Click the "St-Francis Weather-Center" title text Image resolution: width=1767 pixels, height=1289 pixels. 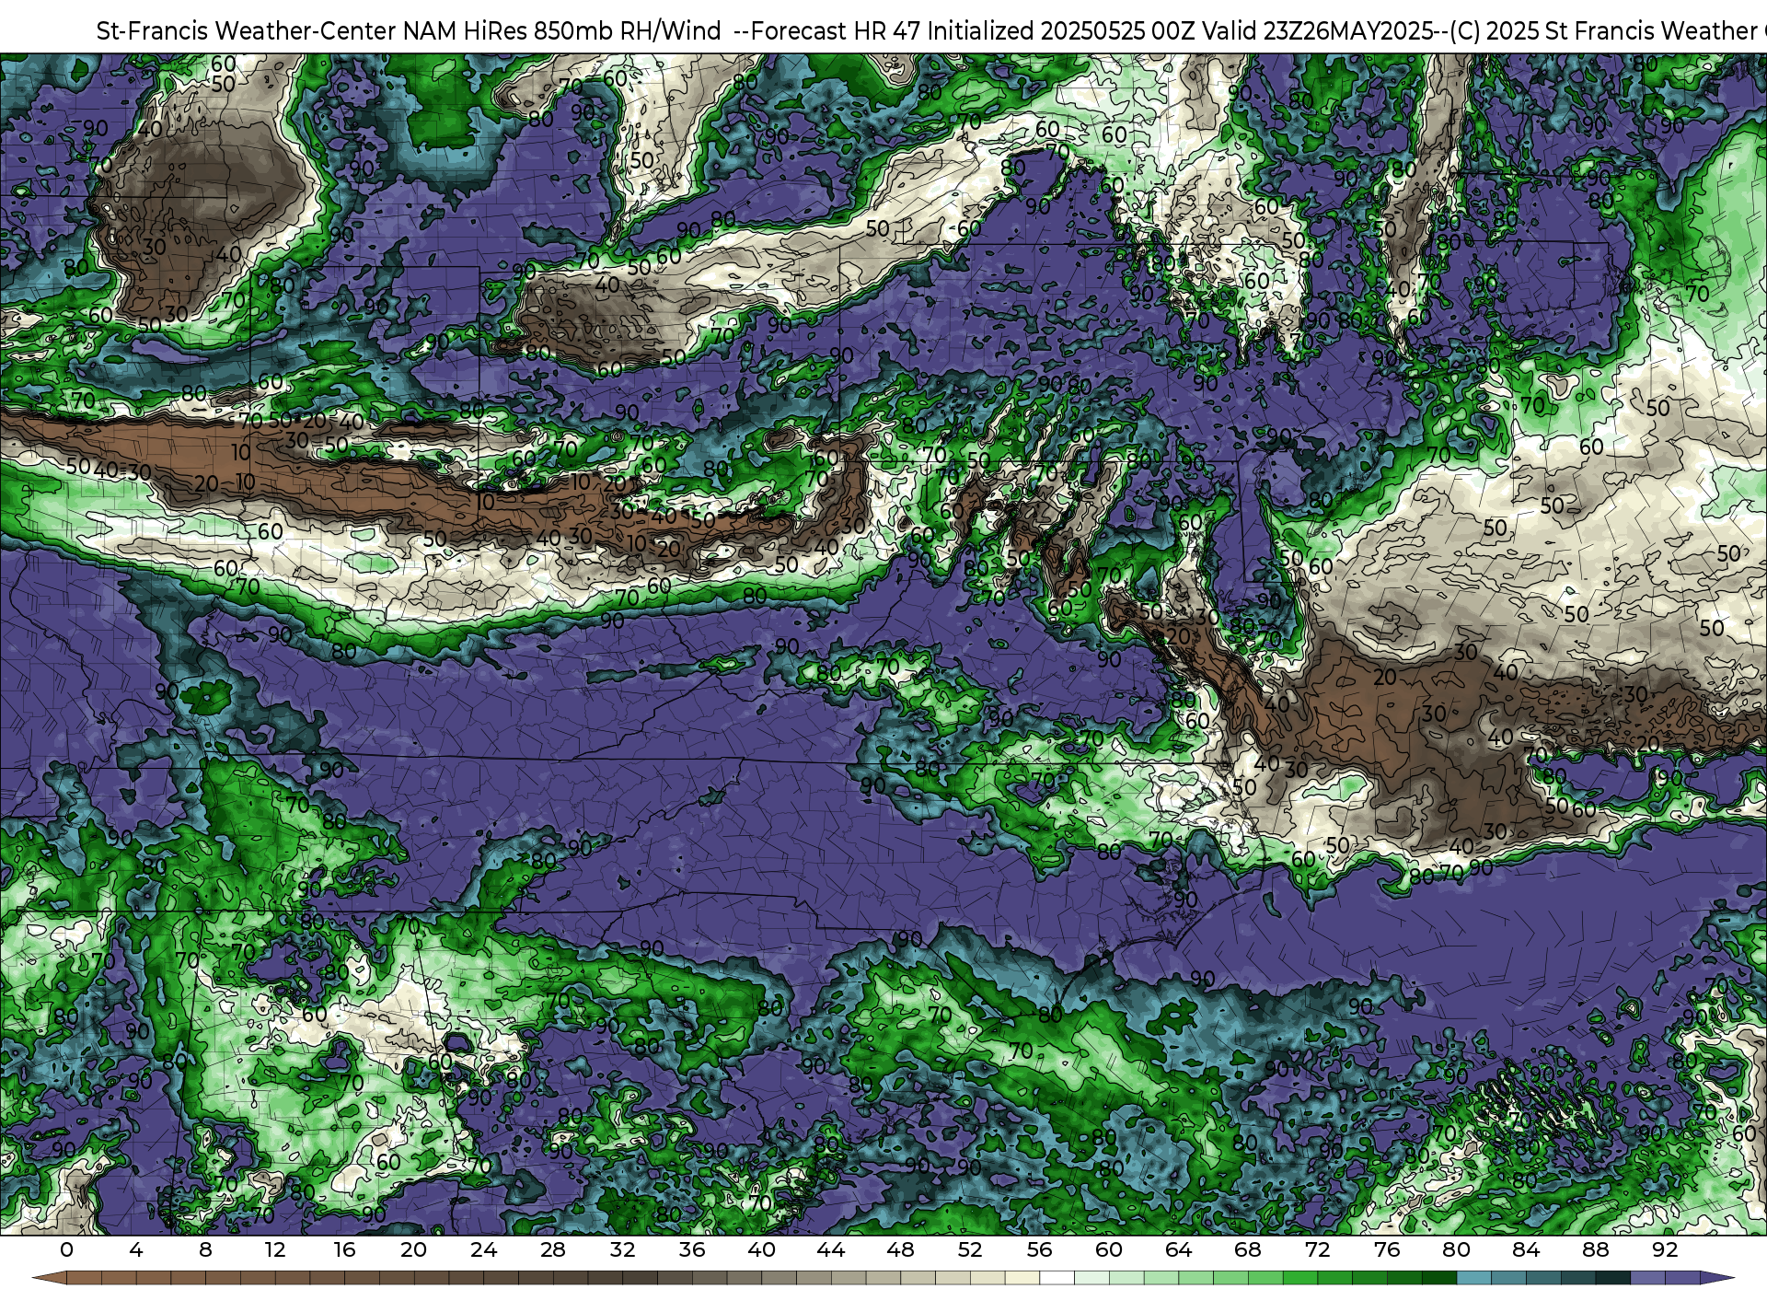246,31
